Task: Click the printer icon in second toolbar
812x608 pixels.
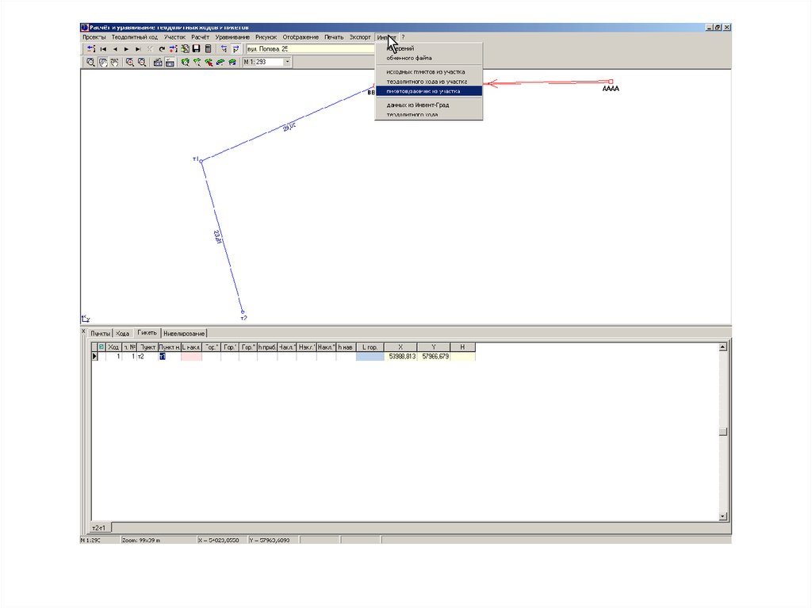Action: (x=158, y=62)
